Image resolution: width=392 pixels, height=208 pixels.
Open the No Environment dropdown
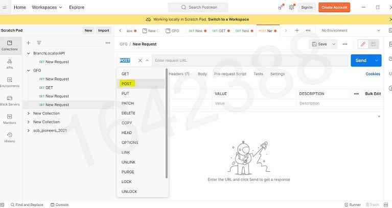click(351, 31)
